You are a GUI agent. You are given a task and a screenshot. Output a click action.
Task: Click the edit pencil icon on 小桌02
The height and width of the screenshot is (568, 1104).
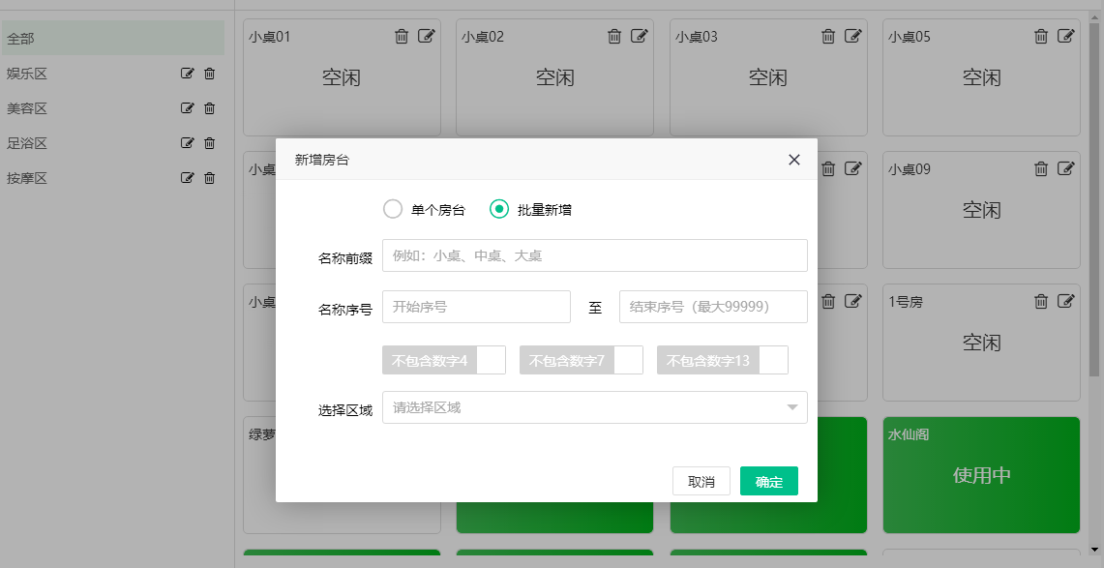tap(639, 37)
